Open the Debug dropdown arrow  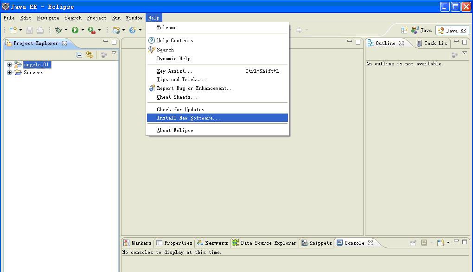pyautogui.click(x=66, y=30)
